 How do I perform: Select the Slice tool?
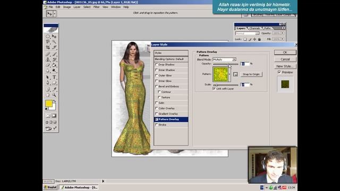[x=54, y=47]
